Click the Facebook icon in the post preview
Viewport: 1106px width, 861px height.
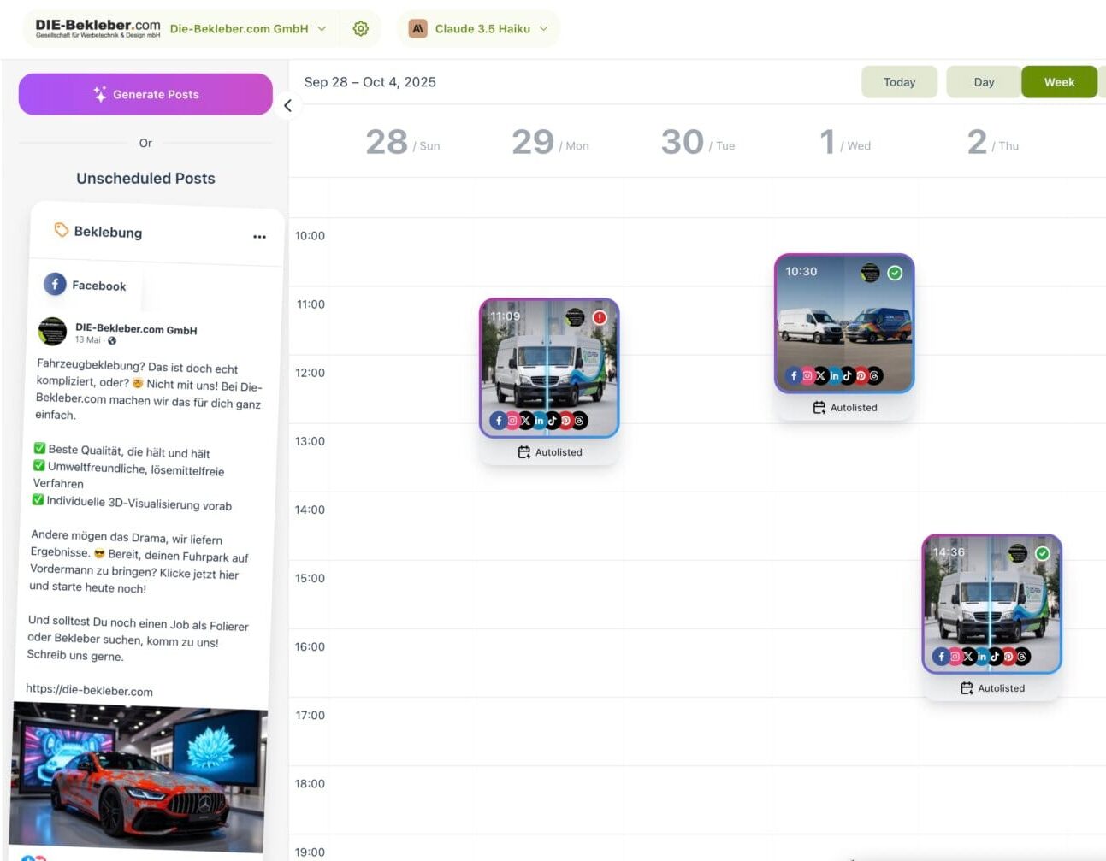(55, 284)
